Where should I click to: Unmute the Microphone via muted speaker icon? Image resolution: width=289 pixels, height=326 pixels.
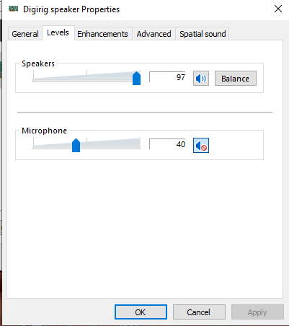click(201, 145)
